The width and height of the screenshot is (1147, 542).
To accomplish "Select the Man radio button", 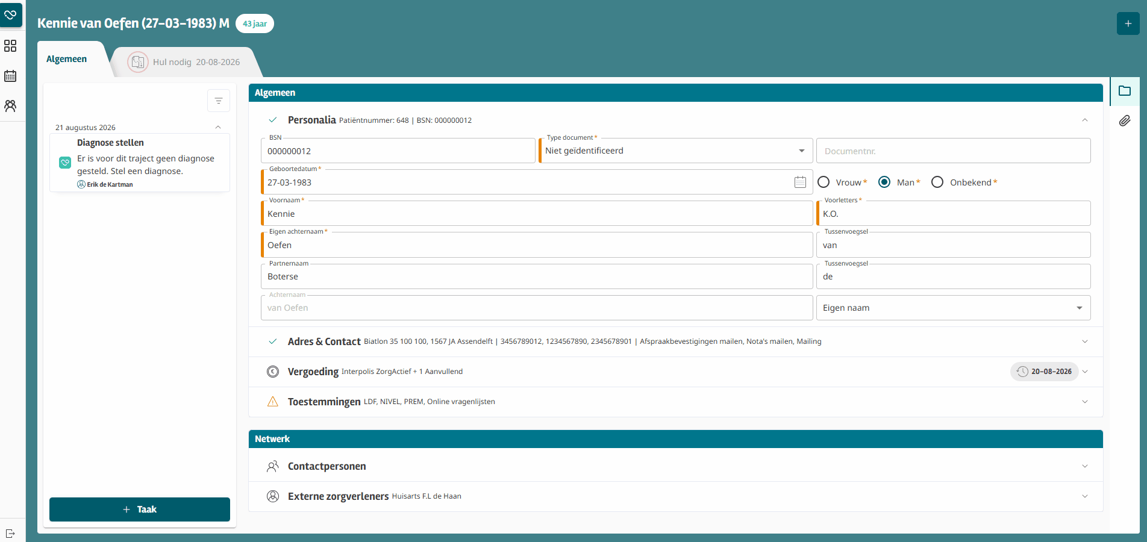I will click(884, 182).
